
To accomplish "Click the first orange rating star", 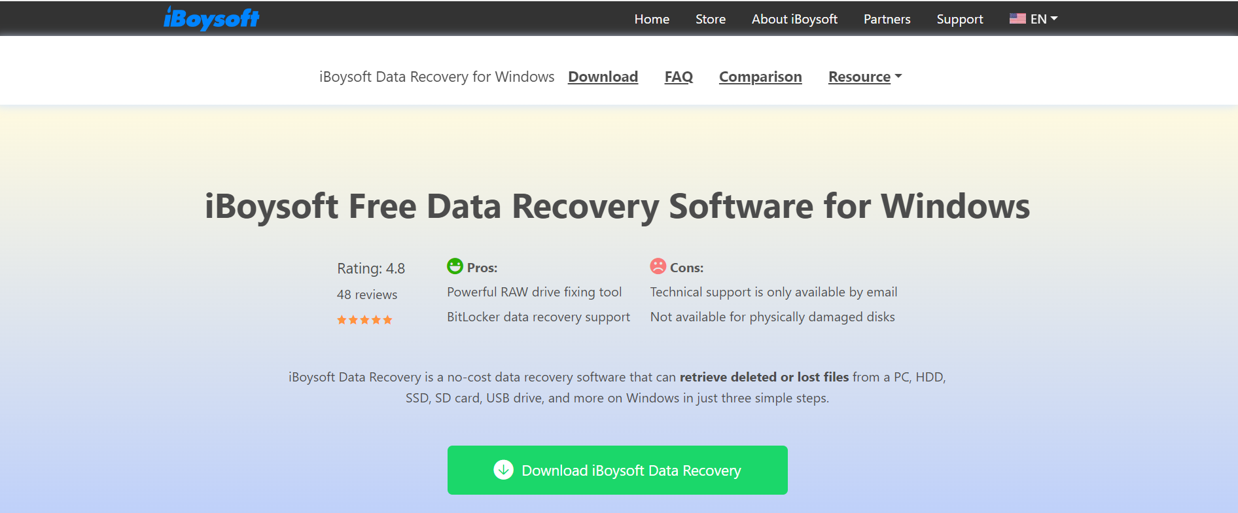I will click(341, 320).
